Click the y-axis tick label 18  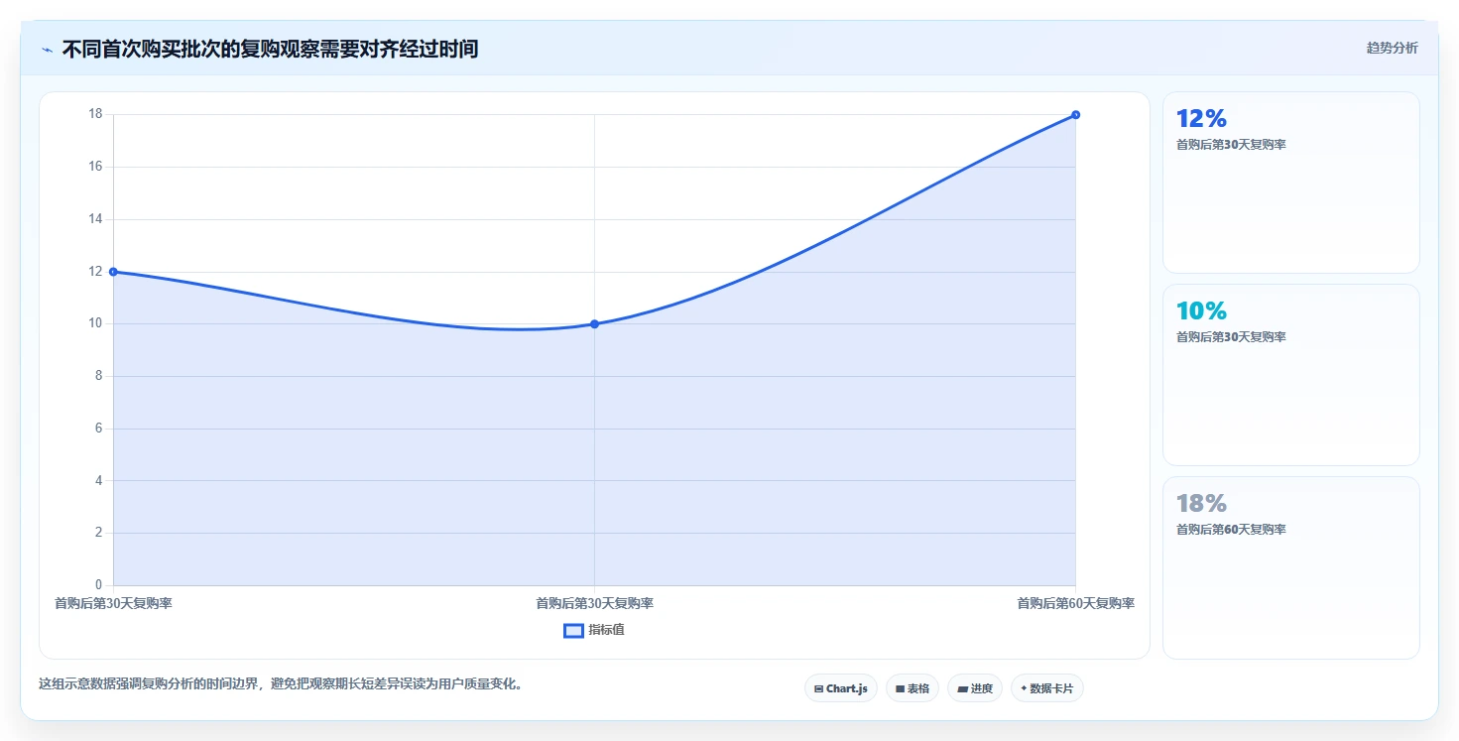(95, 114)
